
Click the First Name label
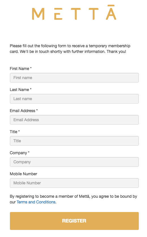click(21, 69)
